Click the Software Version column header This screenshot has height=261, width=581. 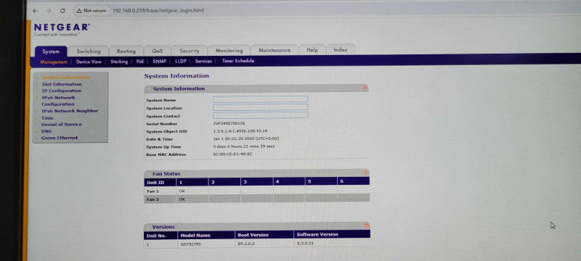[332, 234]
